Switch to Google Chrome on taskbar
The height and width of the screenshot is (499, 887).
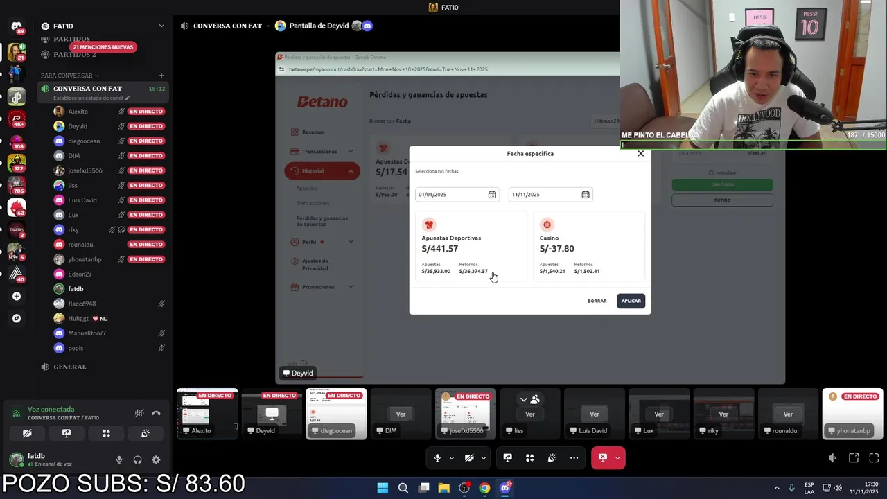coord(484,488)
